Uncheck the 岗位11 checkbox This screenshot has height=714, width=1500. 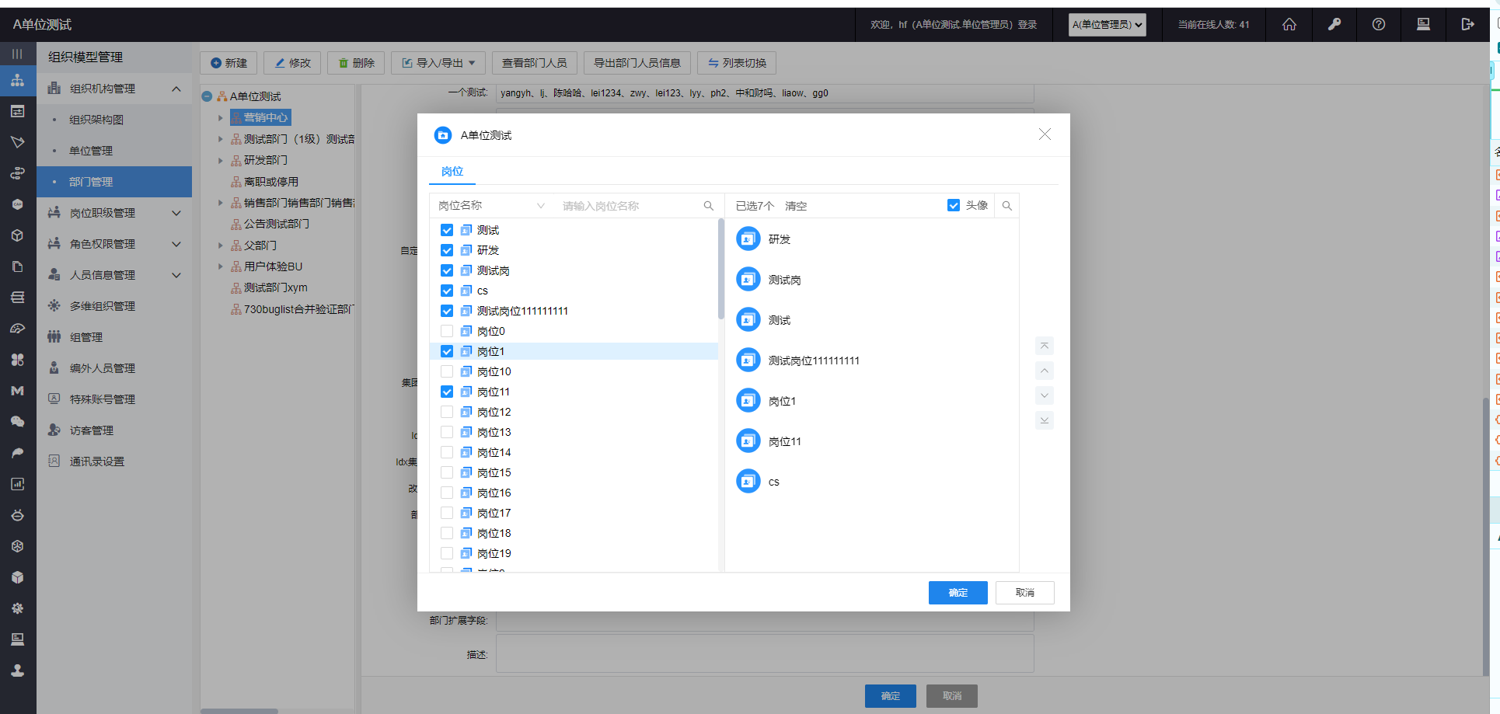(447, 392)
